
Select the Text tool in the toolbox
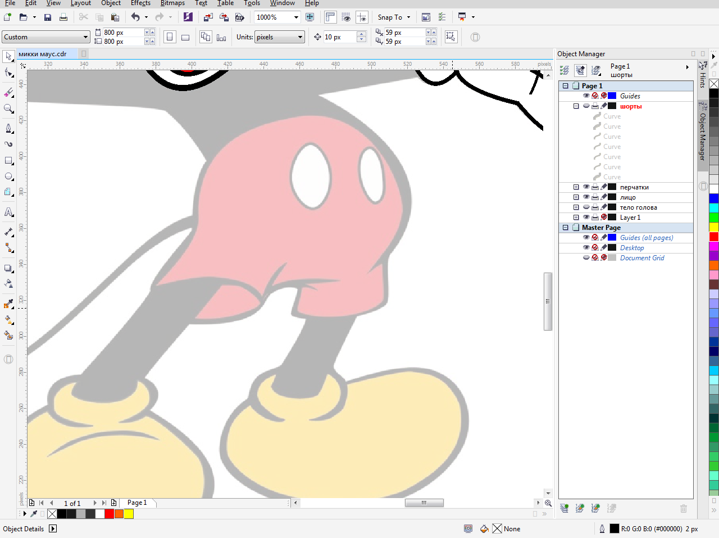click(8, 212)
